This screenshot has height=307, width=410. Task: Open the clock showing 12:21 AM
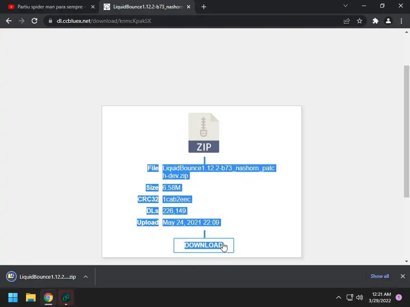[x=380, y=297]
